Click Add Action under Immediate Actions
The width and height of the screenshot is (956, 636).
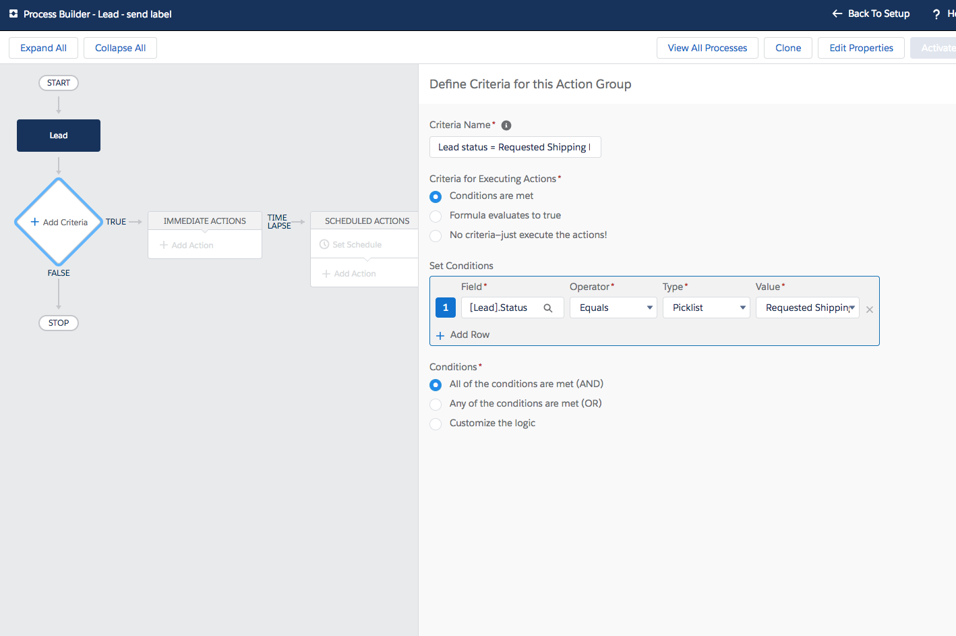(187, 245)
